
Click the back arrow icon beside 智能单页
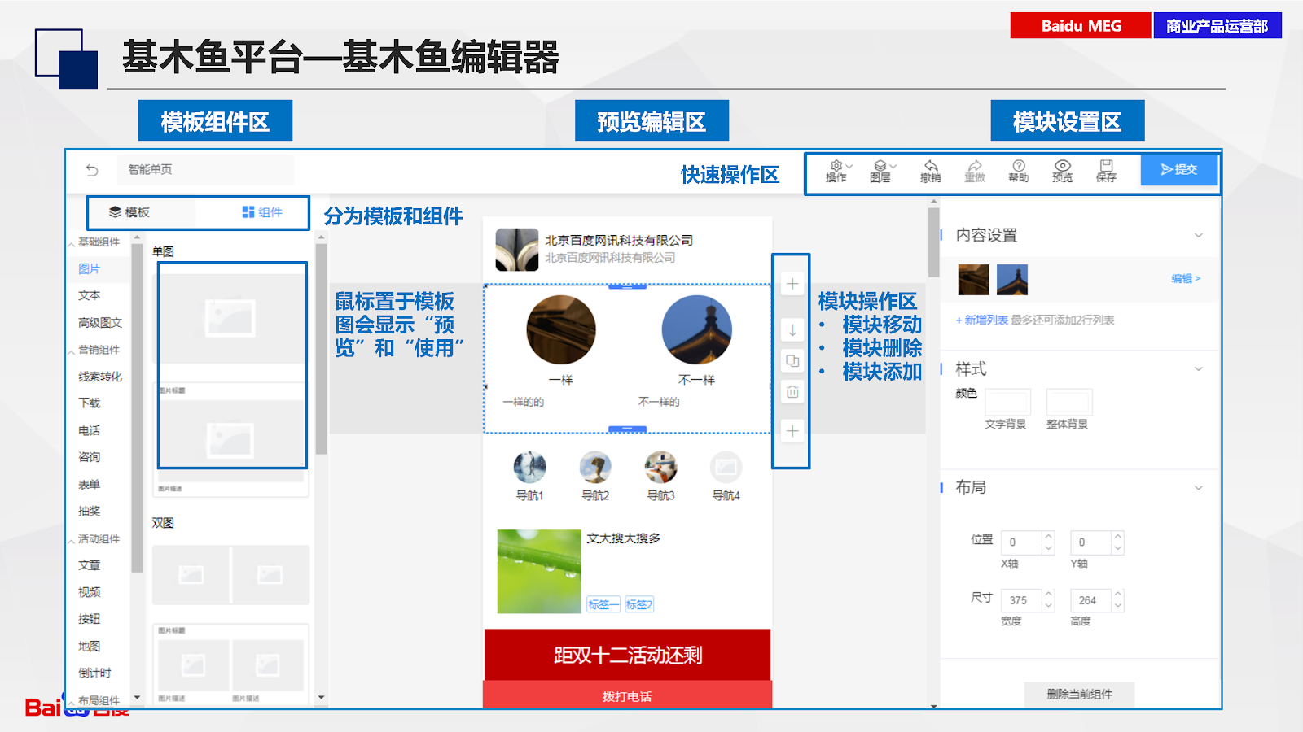(92, 170)
